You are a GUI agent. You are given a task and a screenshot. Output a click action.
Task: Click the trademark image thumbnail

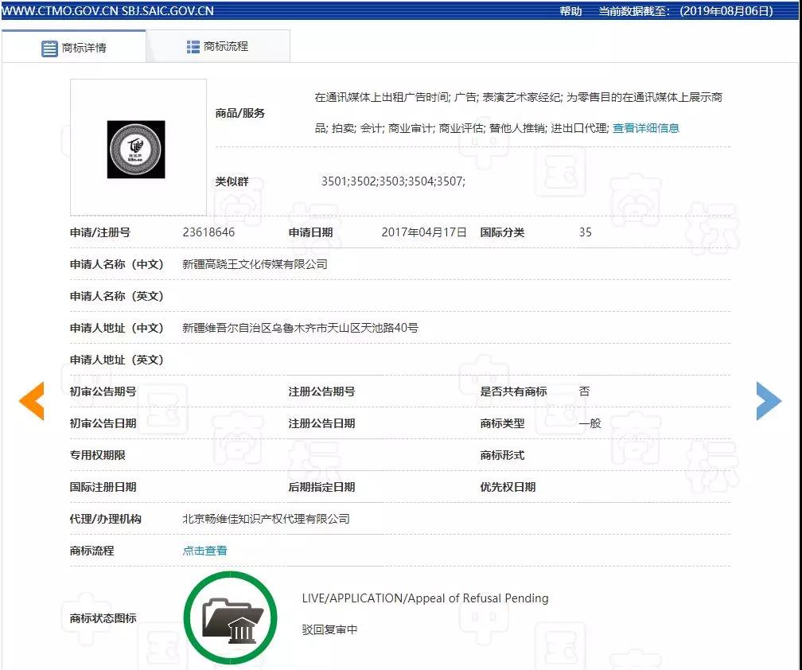click(137, 148)
